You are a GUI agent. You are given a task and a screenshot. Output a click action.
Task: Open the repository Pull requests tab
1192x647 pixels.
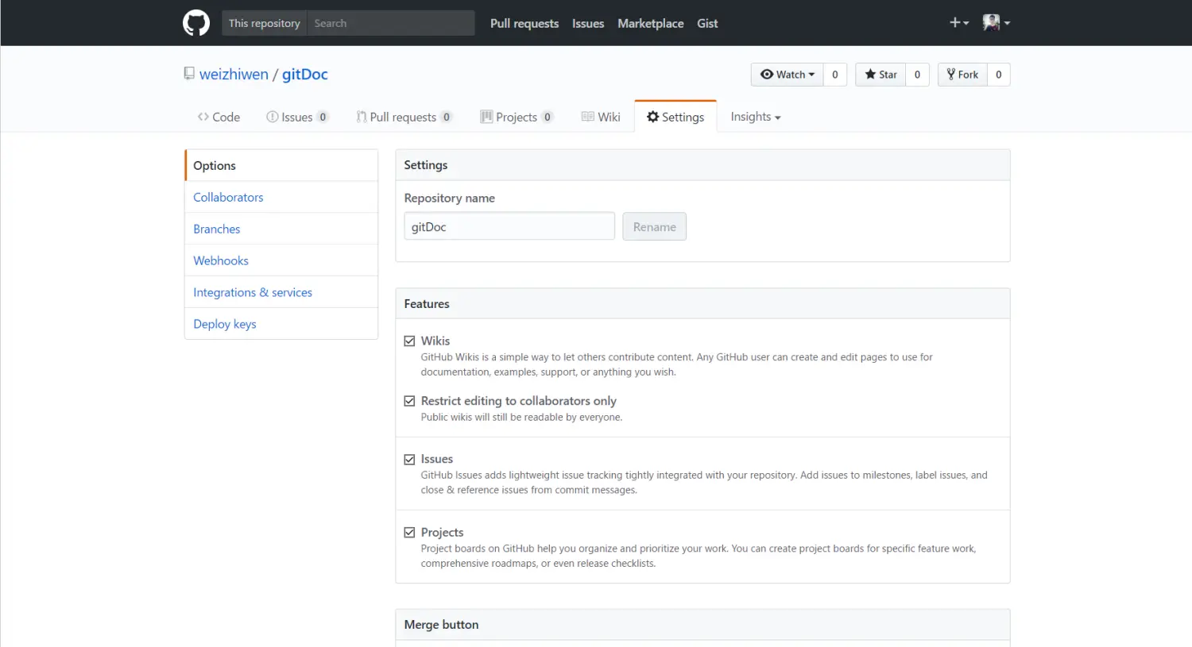[x=404, y=117]
